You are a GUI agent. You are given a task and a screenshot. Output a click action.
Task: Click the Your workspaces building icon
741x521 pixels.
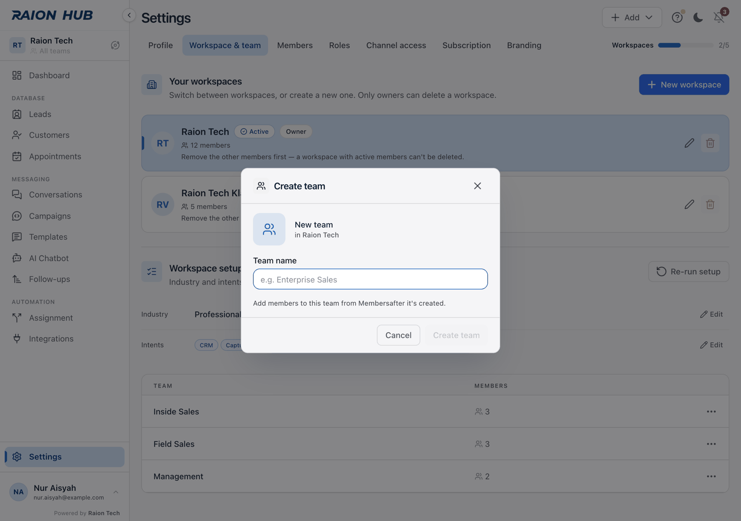click(152, 85)
